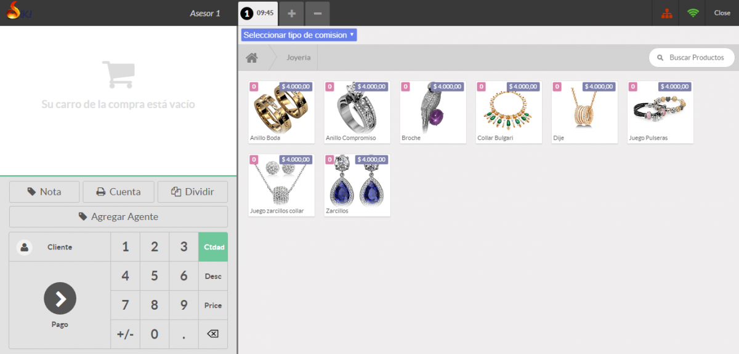Add a new order with plus icon
Viewport: 739px width, 354px height.
(x=292, y=14)
